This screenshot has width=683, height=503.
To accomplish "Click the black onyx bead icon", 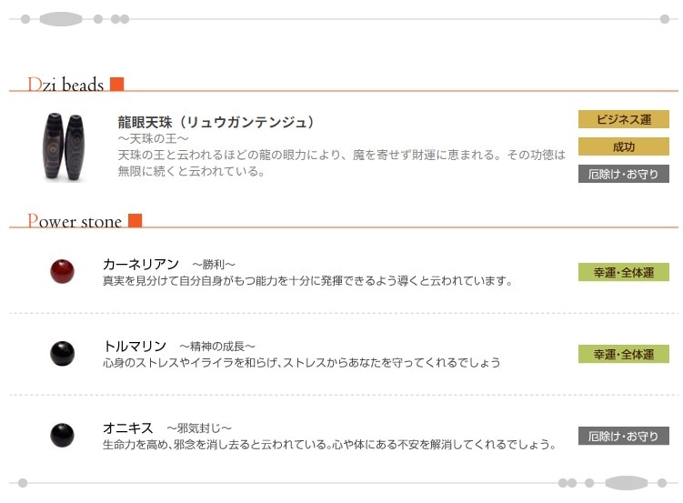I will click(62, 434).
